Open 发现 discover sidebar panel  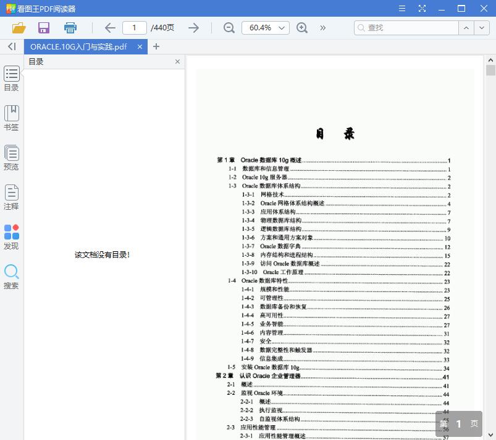click(x=11, y=237)
